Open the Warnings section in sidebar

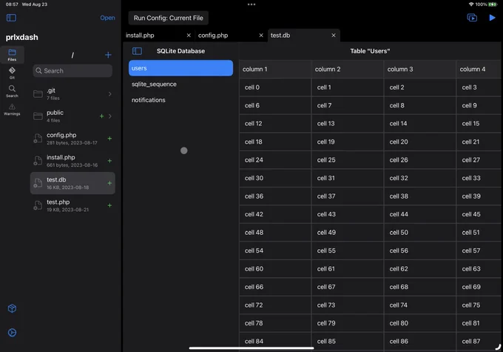point(12,110)
